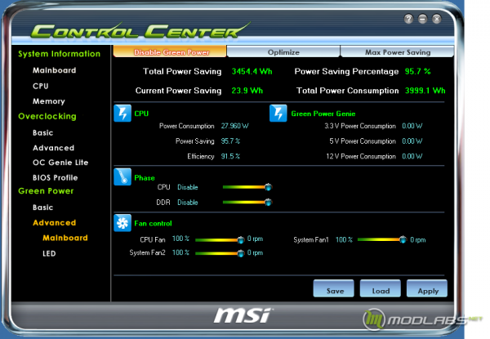Image resolution: width=490 pixels, height=339 pixels.
Task: Click the Overclocking heading
Action: tap(47, 116)
